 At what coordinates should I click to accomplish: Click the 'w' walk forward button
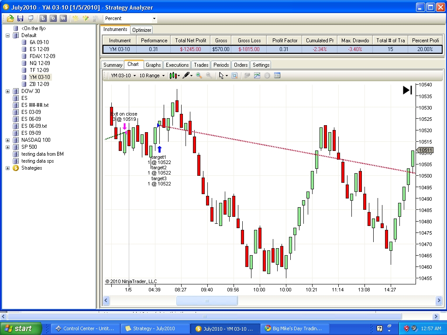63,18
